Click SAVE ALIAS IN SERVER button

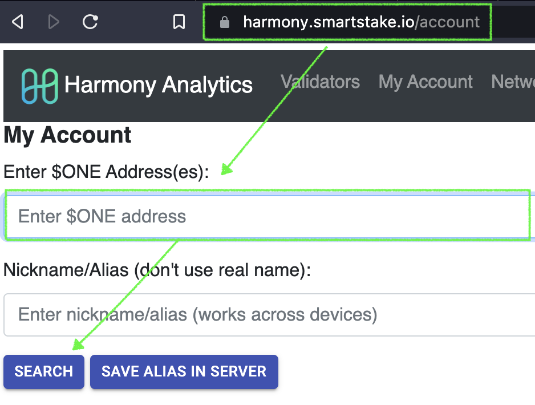coord(184,371)
